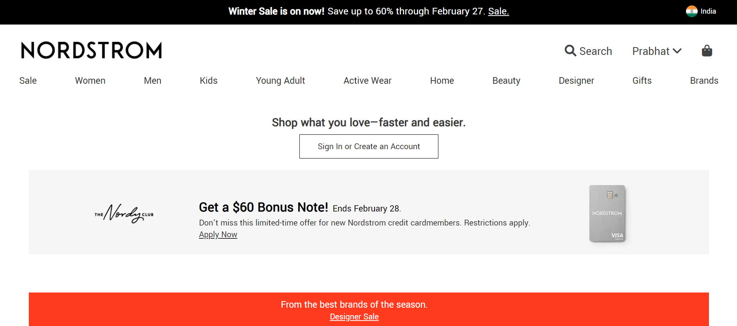
Task: Expand the Prabhat account dropdown
Action: (657, 51)
